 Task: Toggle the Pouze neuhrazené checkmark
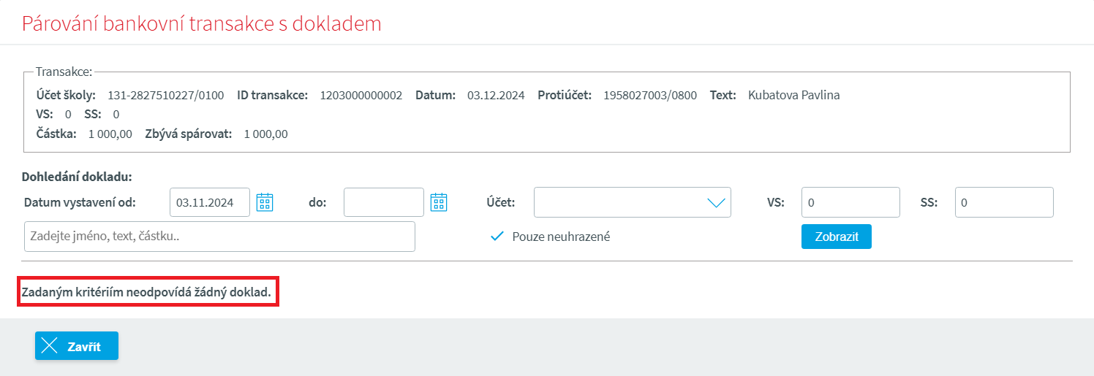click(x=497, y=237)
